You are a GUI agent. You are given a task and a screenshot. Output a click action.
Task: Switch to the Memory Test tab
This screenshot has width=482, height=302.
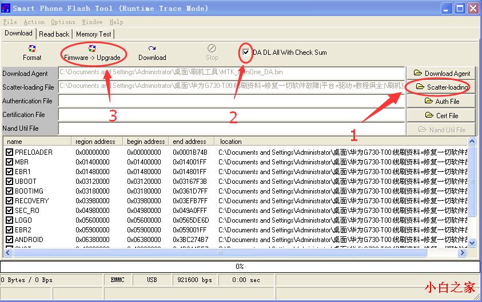point(93,34)
